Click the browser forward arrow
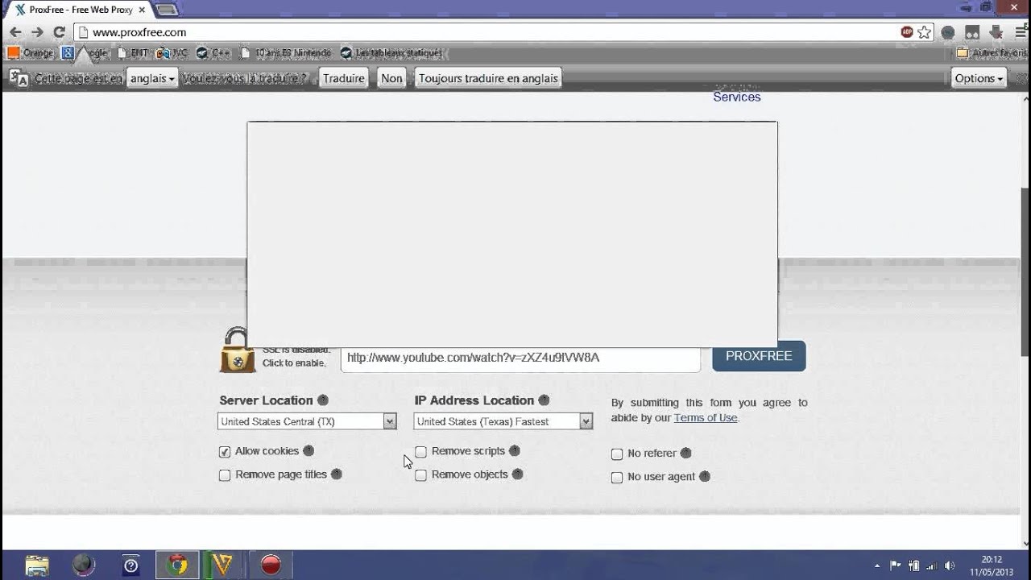1031x580 pixels. 37,32
